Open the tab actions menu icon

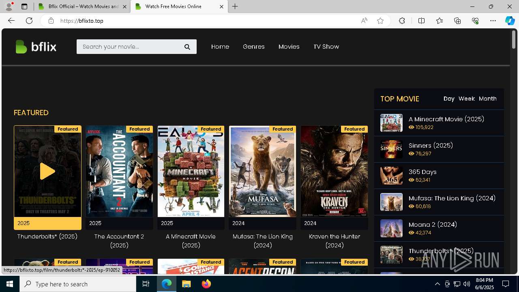click(24, 6)
